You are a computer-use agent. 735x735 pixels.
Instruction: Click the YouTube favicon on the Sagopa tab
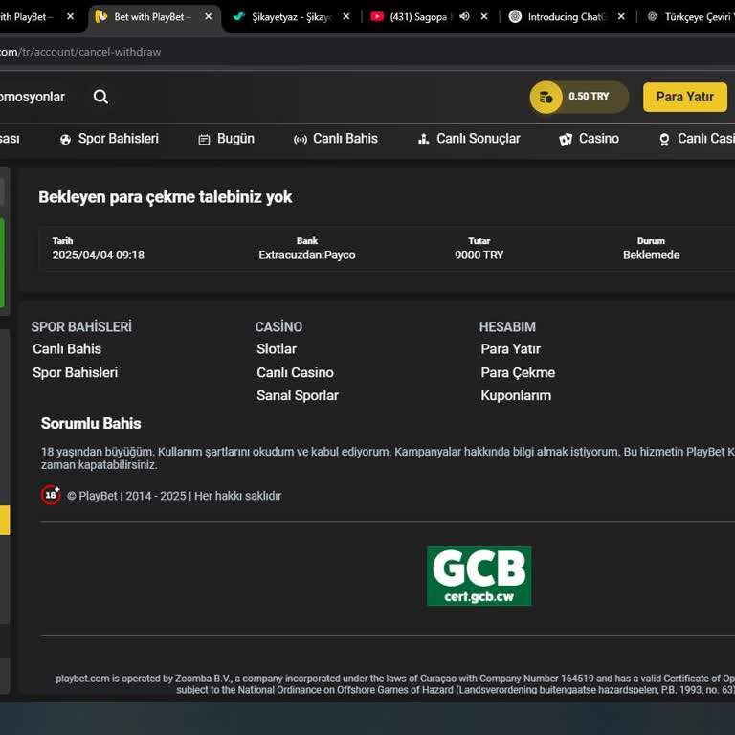click(x=377, y=17)
